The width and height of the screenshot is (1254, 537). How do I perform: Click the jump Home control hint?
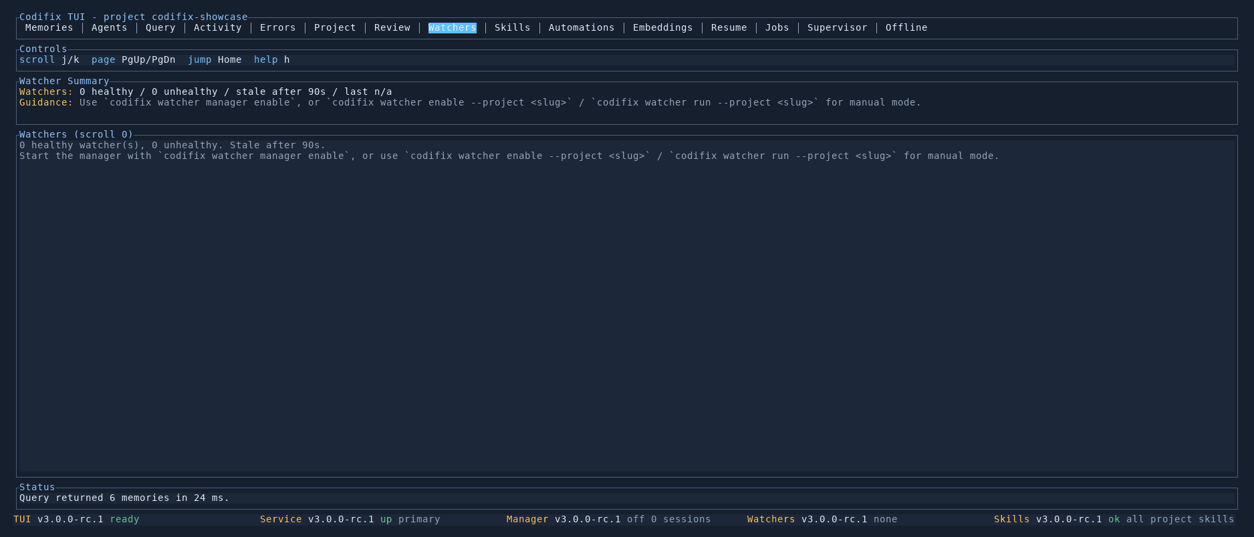click(x=215, y=59)
